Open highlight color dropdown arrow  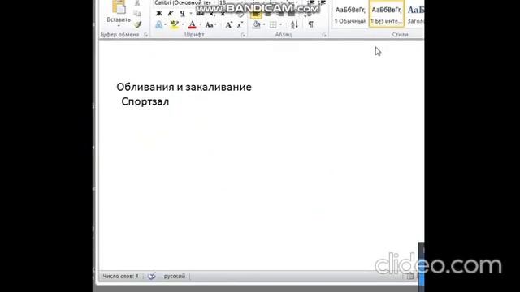pos(183,25)
